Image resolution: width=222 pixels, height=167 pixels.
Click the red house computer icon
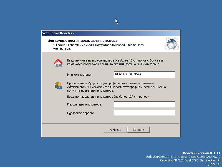(58, 63)
